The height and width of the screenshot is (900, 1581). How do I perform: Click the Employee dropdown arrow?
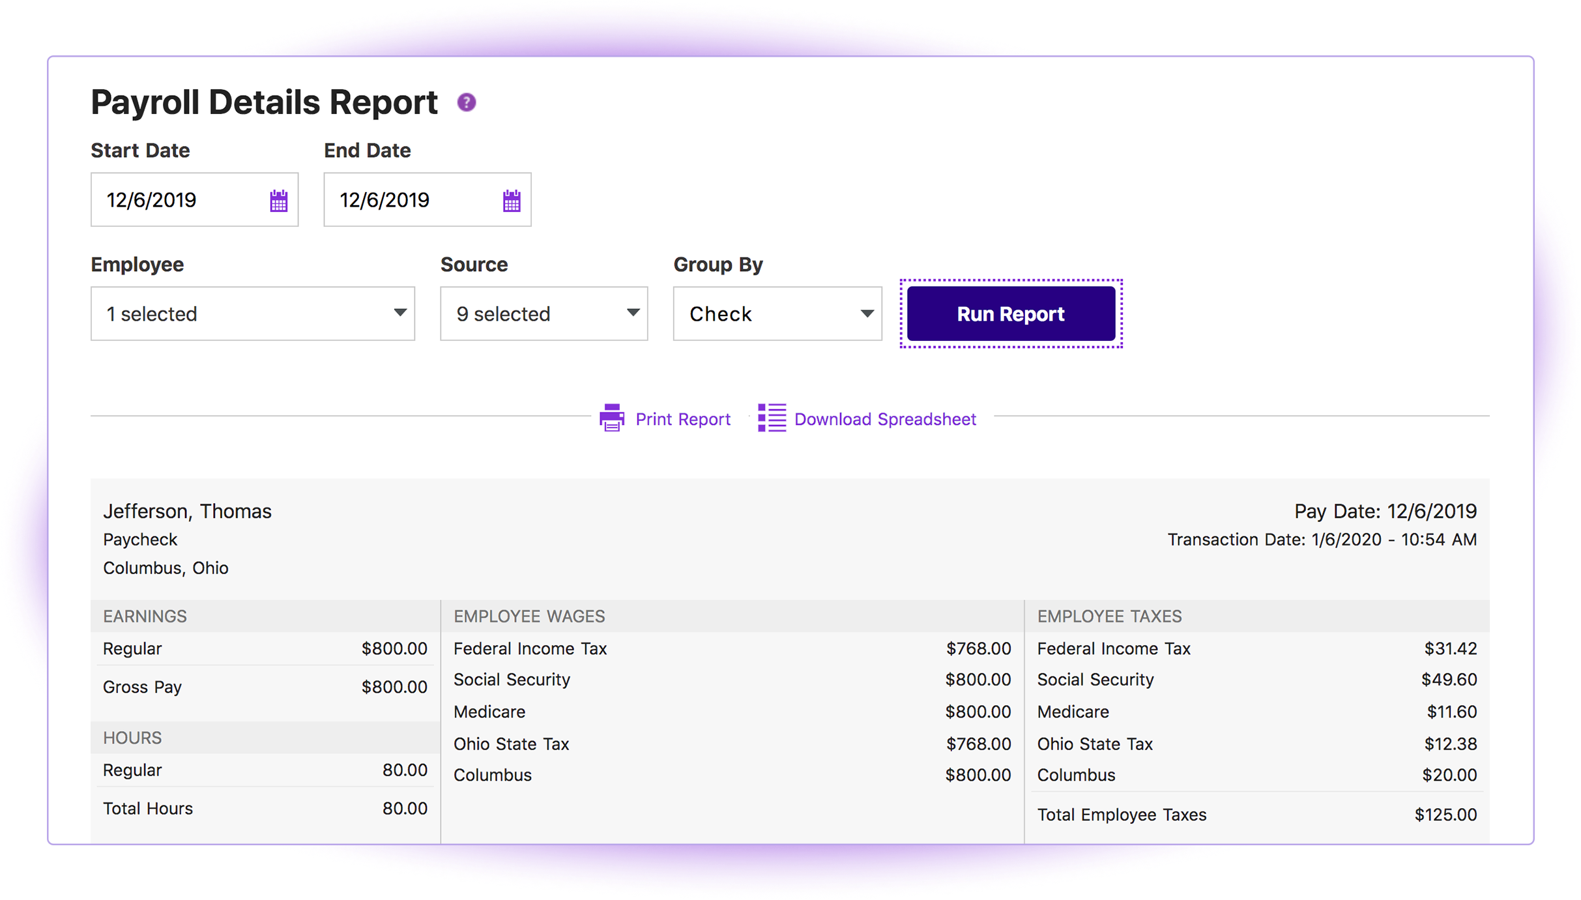coord(400,313)
